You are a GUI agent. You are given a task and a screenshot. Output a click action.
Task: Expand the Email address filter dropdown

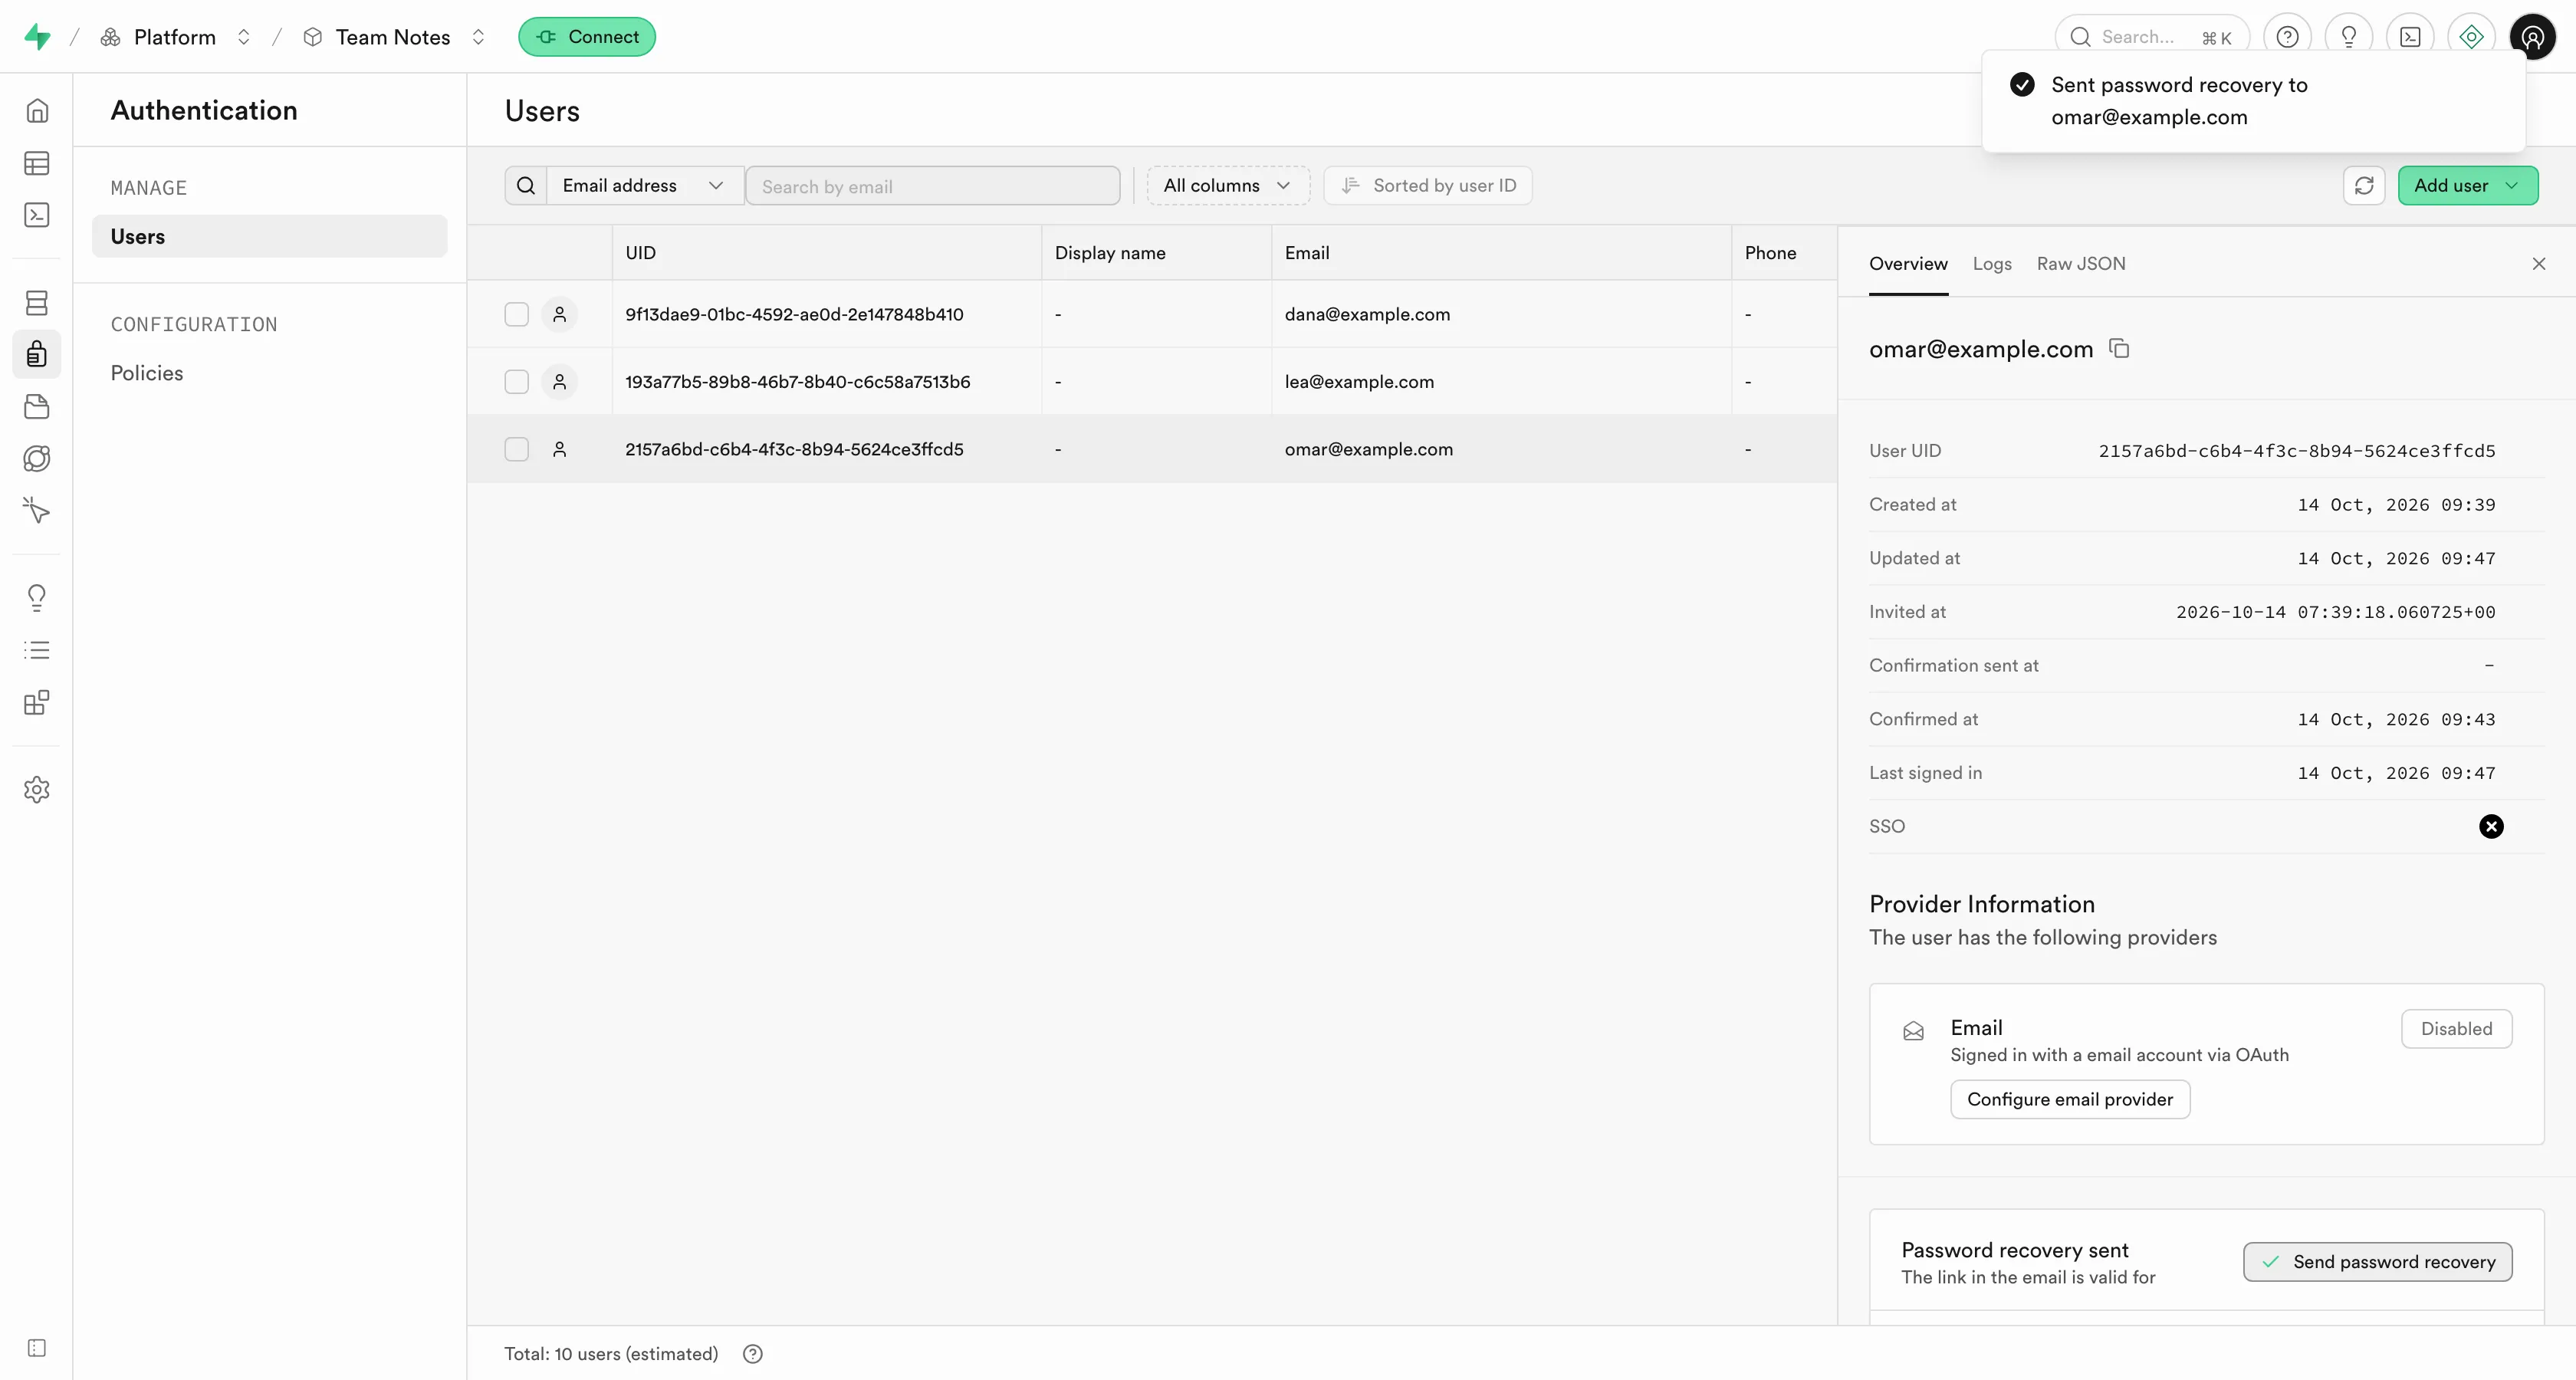tap(643, 186)
